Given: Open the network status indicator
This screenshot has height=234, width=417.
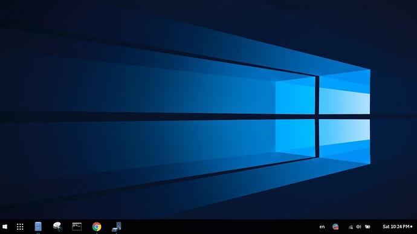Looking at the screenshot, I should (x=351, y=227).
